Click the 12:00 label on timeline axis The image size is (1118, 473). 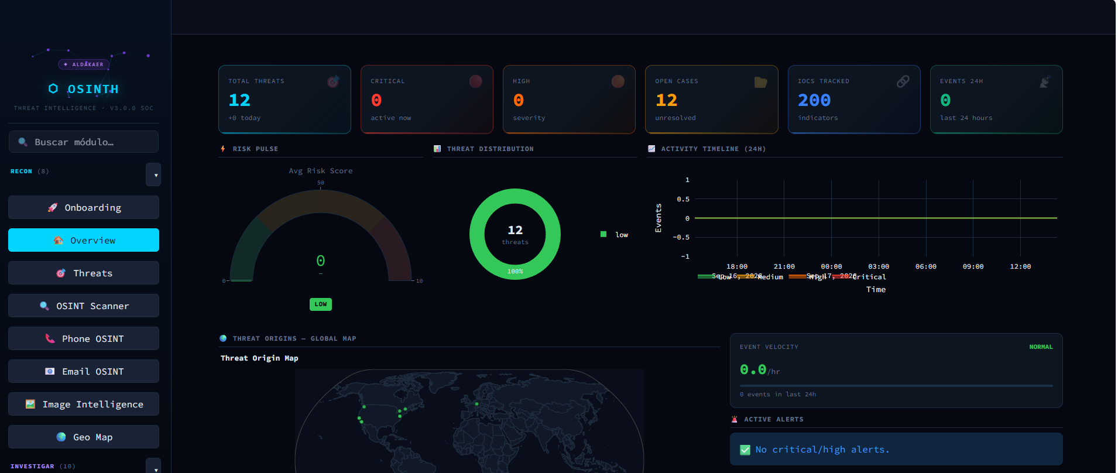tap(1020, 266)
